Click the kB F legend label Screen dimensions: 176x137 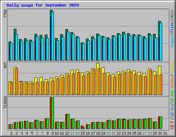tap(172, 125)
